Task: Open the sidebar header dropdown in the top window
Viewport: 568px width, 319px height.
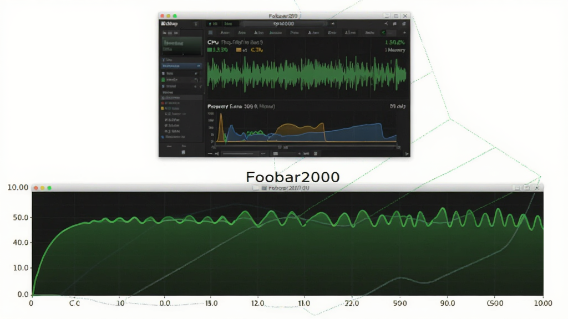Action: (x=196, y=24)
